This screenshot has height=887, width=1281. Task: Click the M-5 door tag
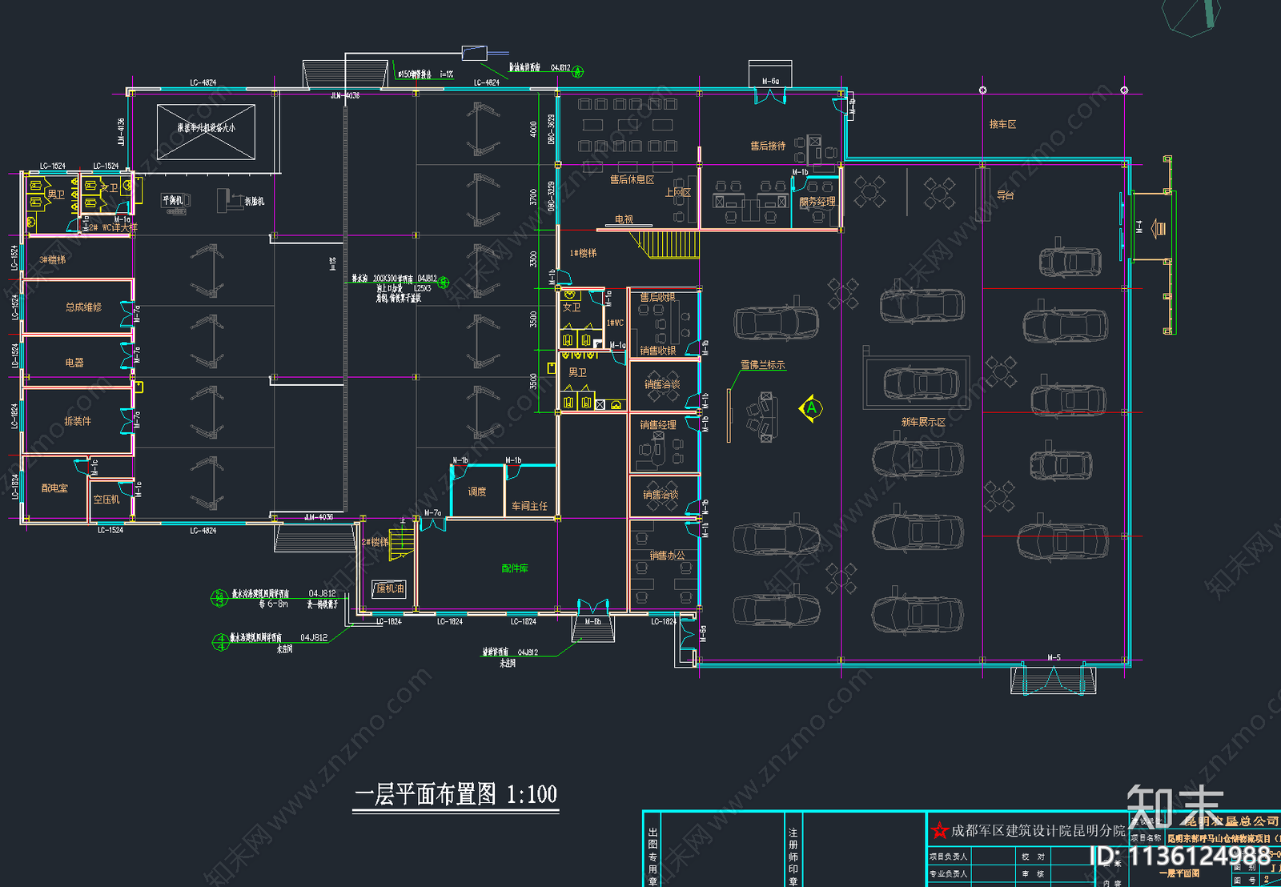1054,657
